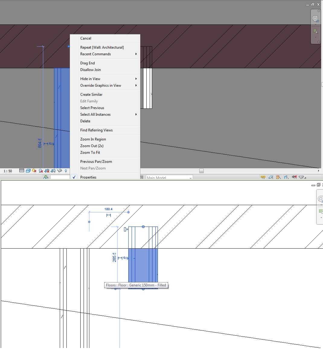Click the horizontal scrollbar thumb of upper view
This screenshot has height=361, width=323.
(x=202, y=171)
